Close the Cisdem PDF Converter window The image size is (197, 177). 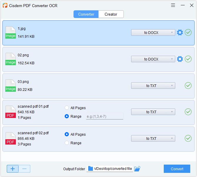click(x=192, y=5)
